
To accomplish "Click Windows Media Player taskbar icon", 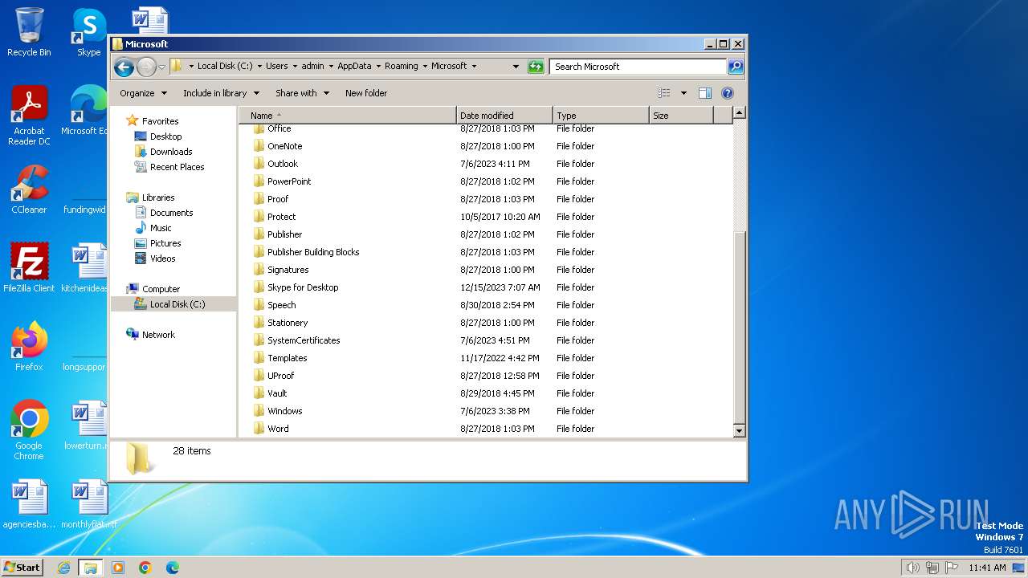I will [118, 568].
